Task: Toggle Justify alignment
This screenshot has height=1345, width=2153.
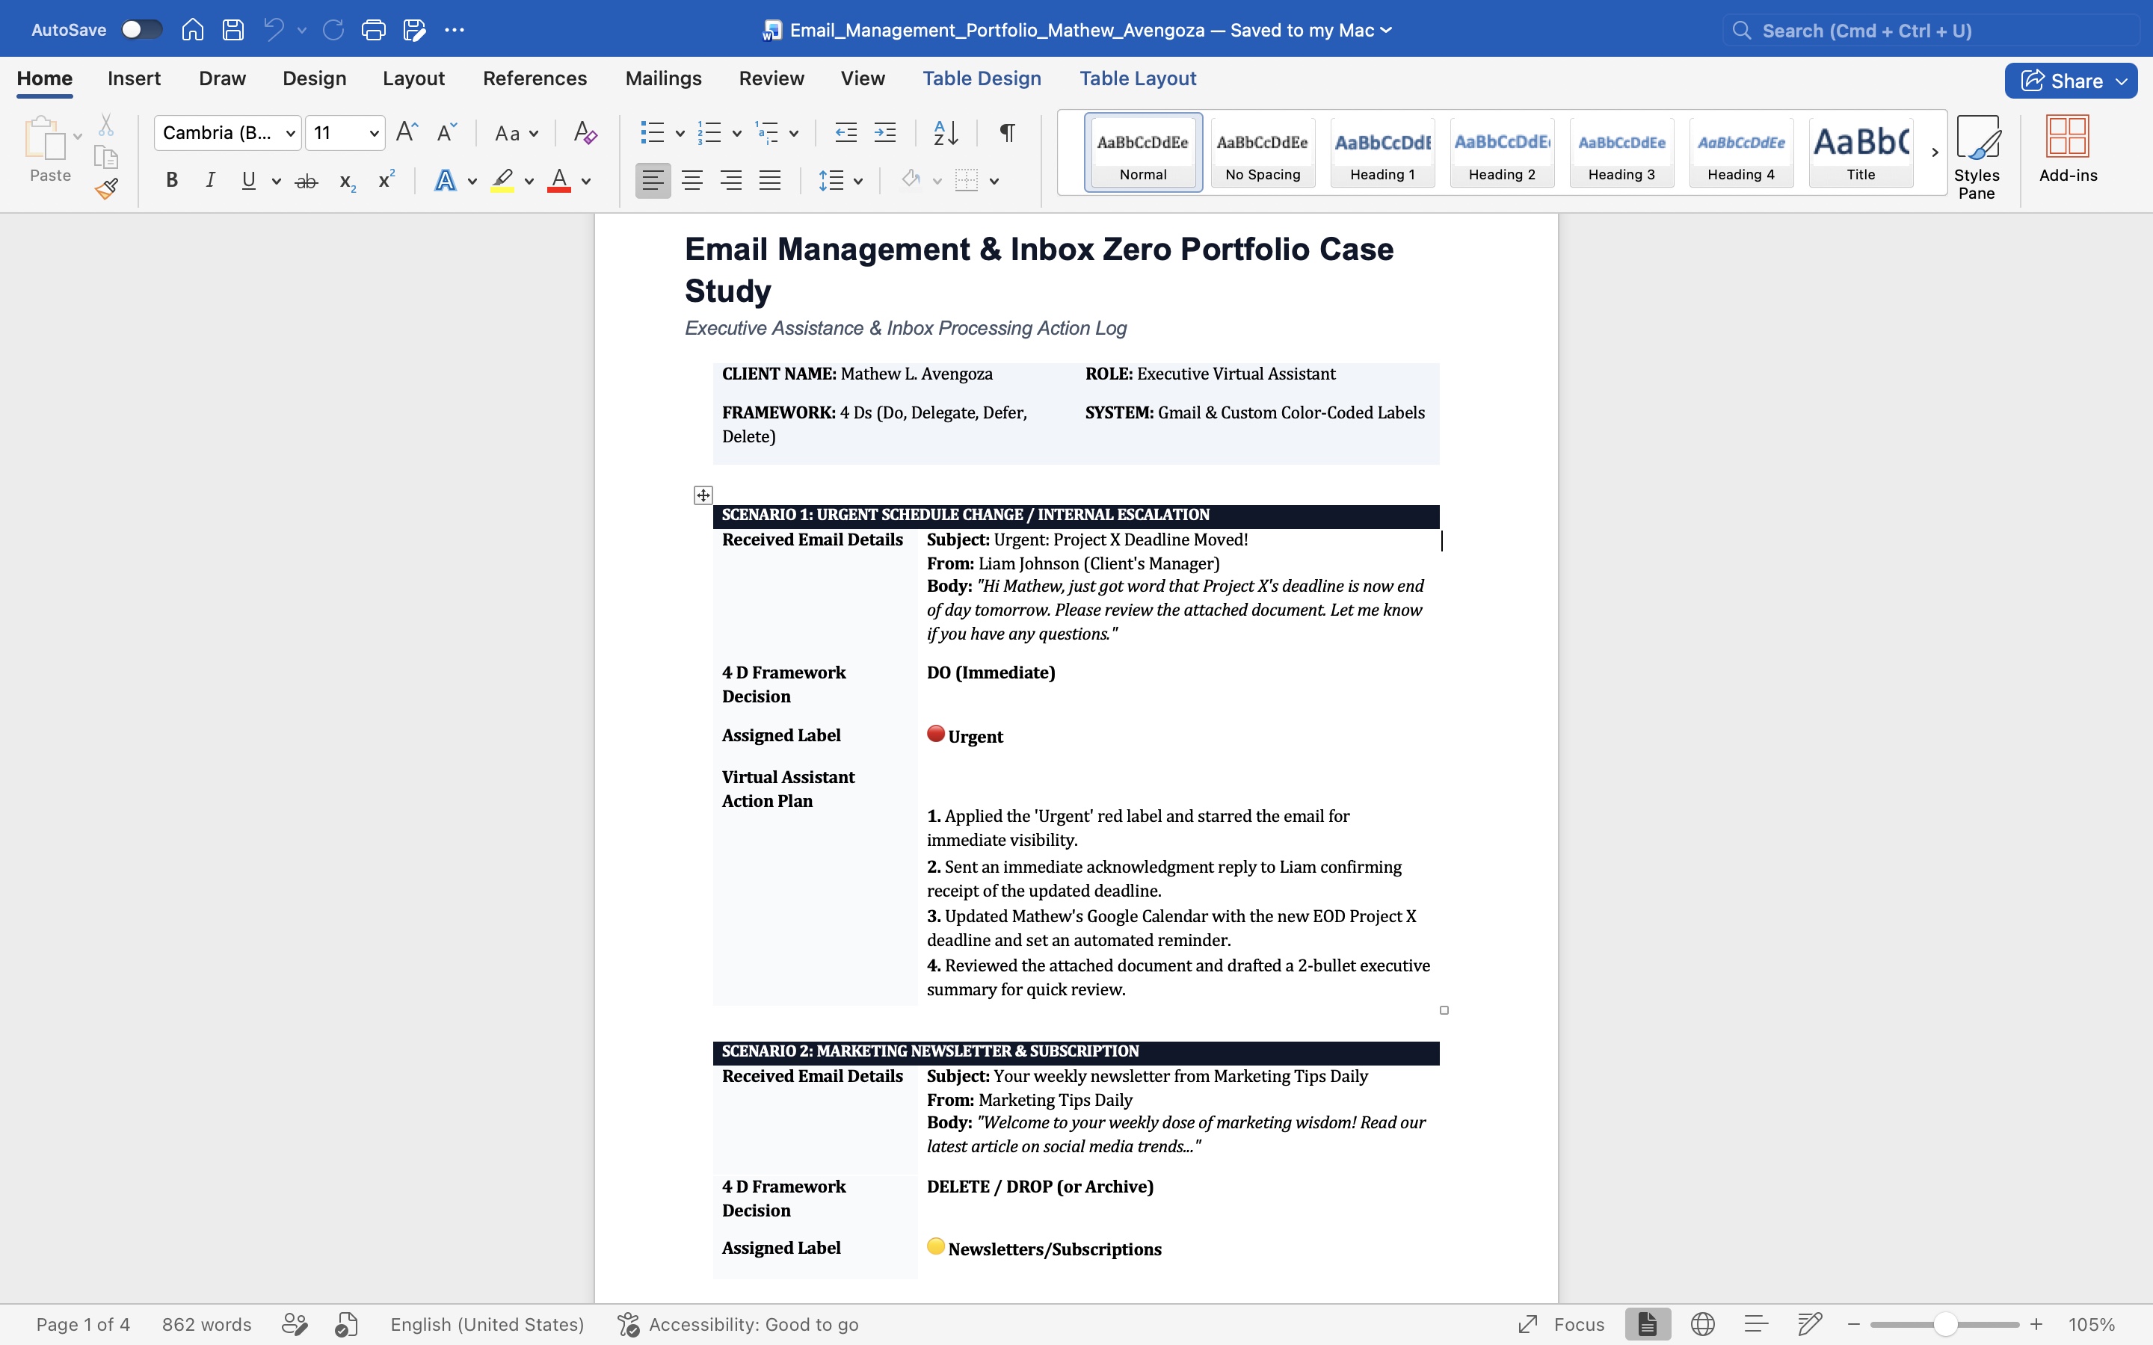Action: click(769, 181)
